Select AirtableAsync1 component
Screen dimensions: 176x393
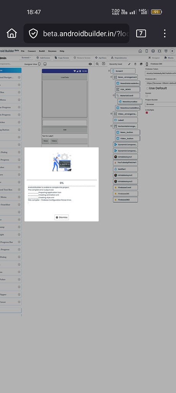point(125,157)
